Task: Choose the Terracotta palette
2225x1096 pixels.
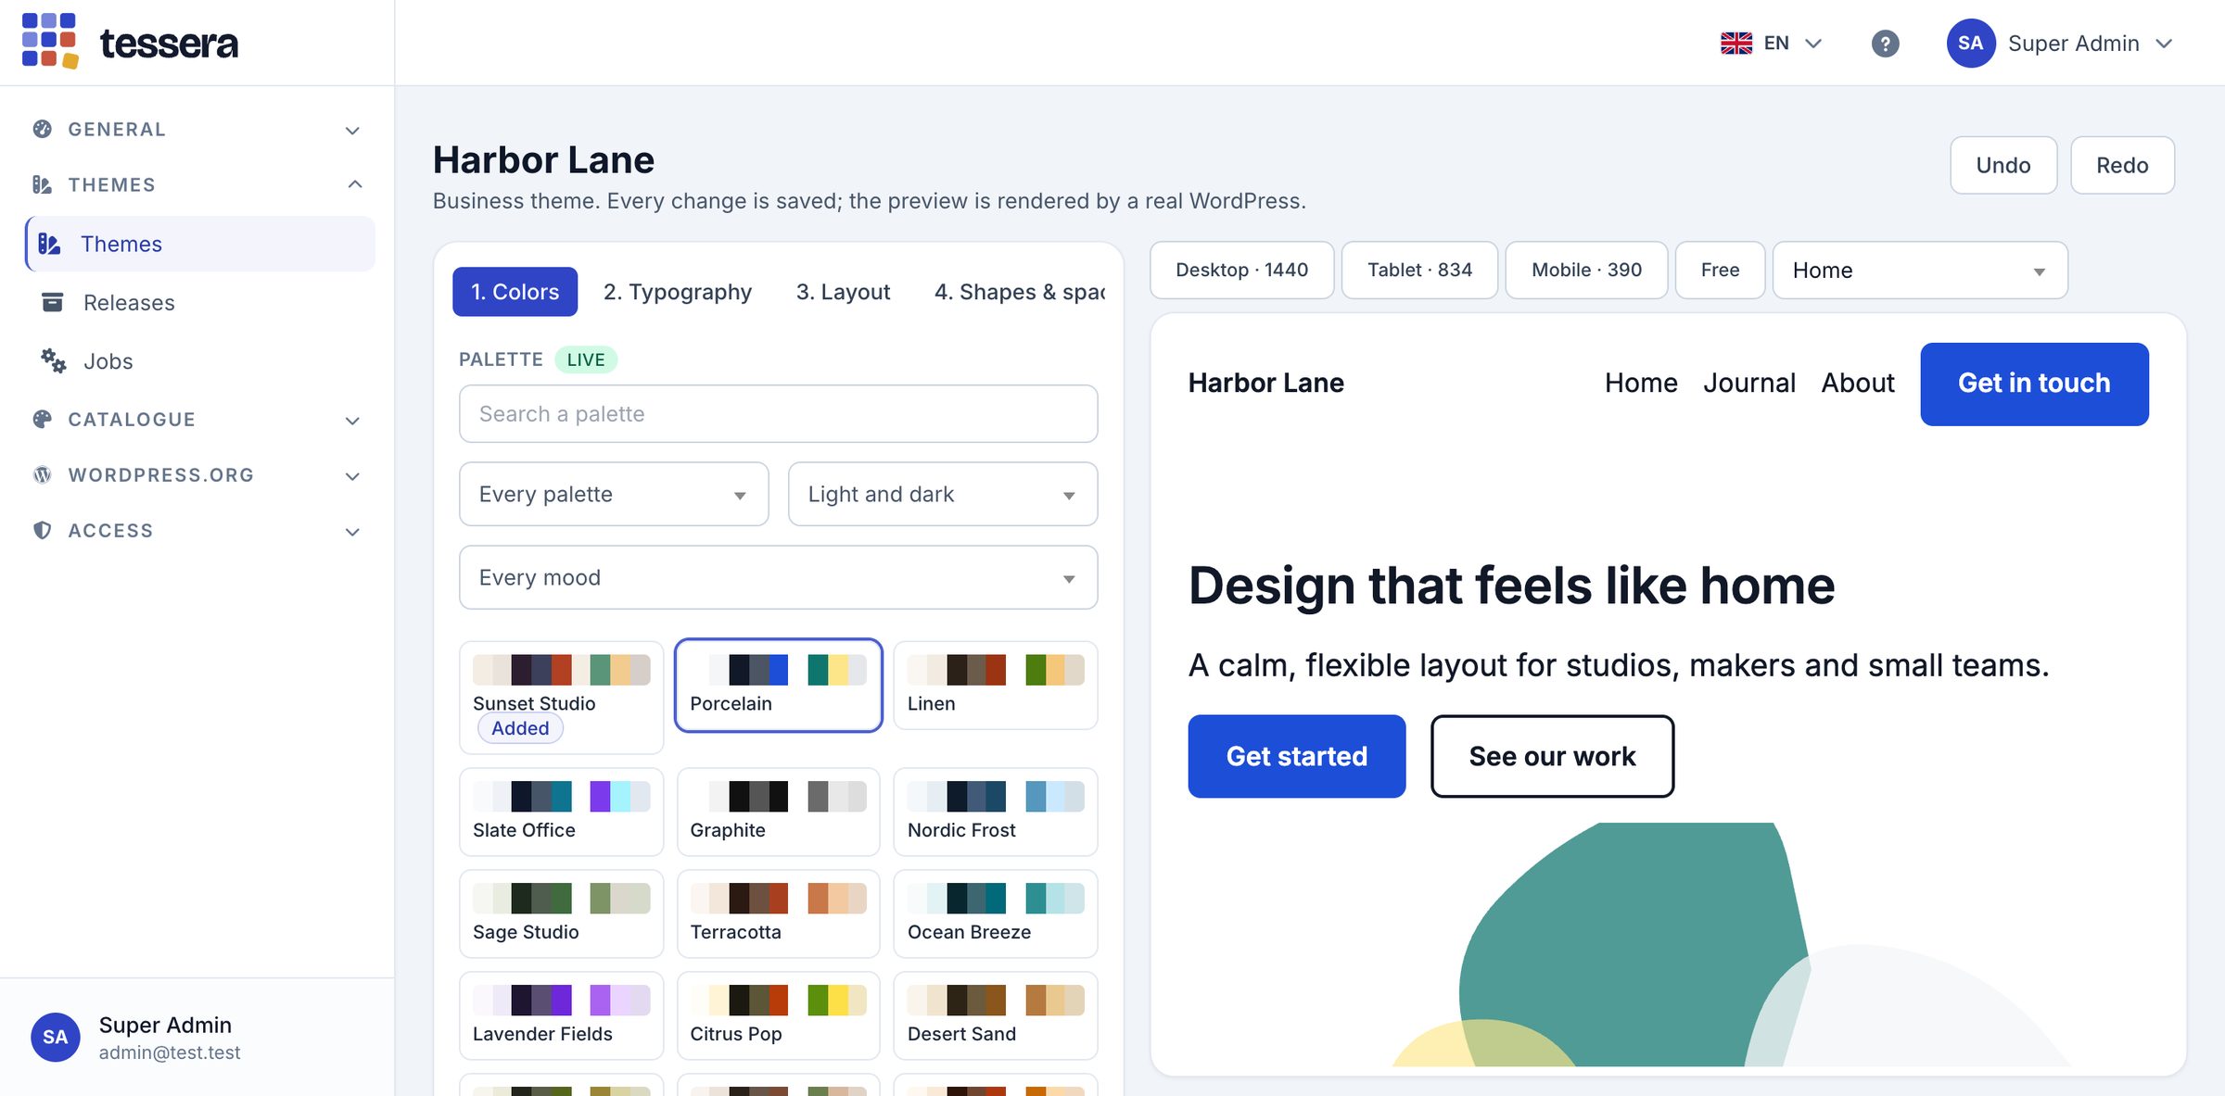Action: point(778,913)
